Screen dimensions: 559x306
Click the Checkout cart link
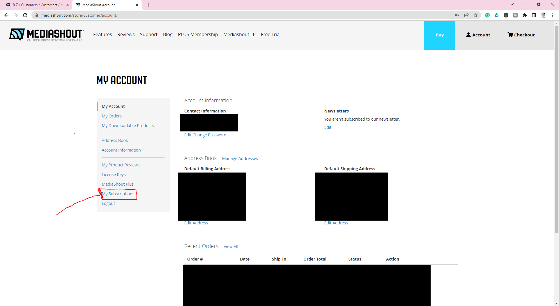(x=521, y=35)
